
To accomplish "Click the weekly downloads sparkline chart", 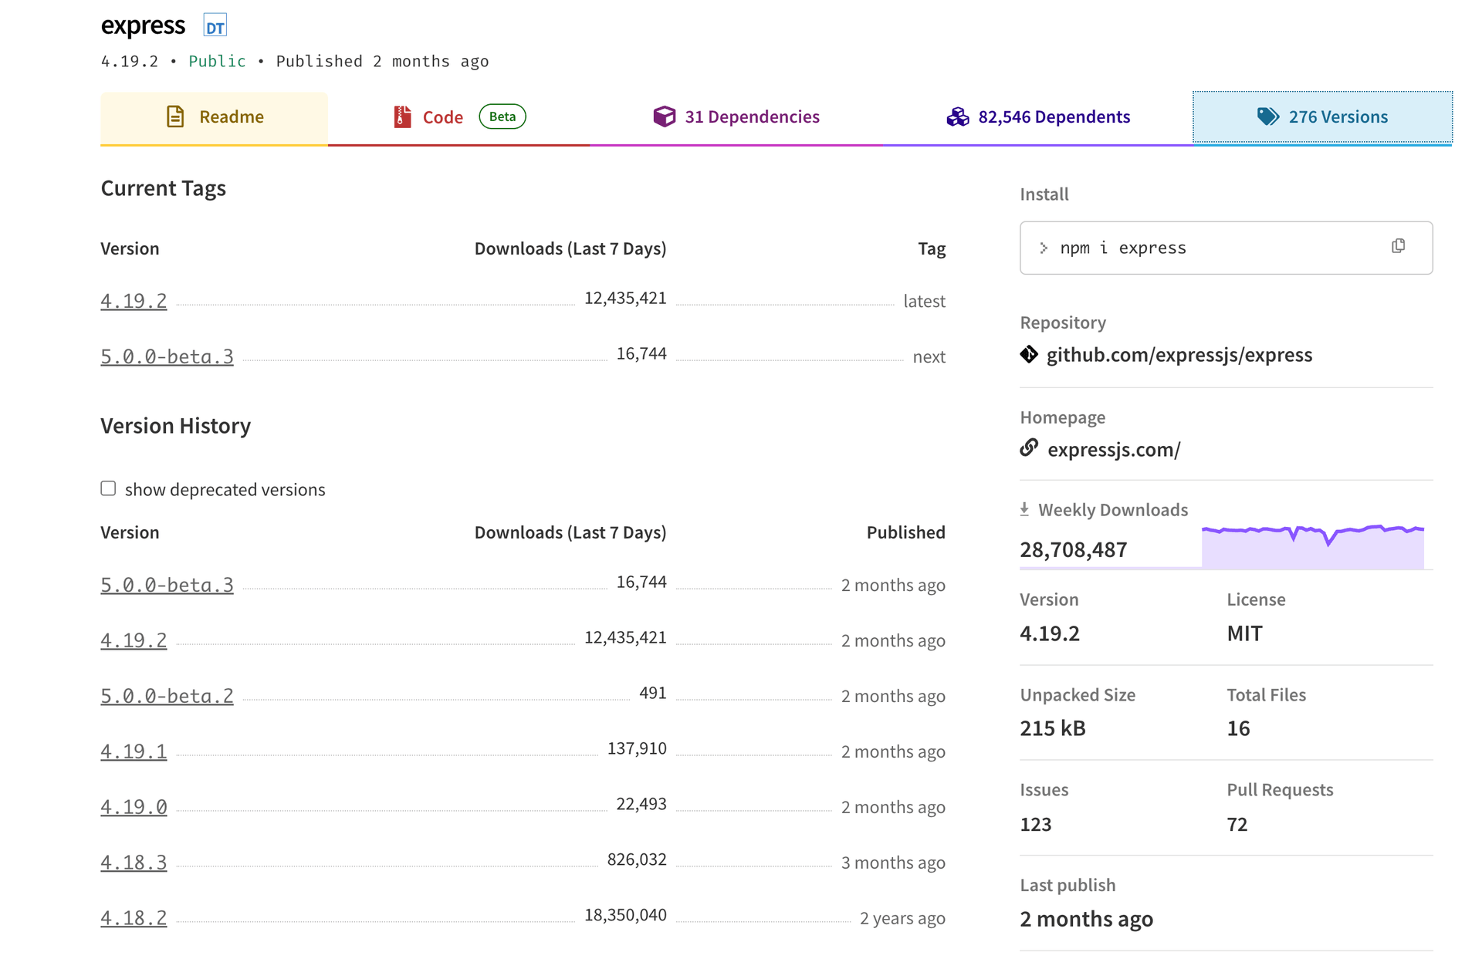I will (1312, 546).
